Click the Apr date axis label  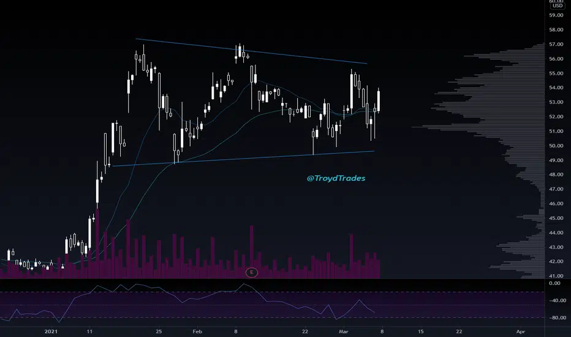point(521,331)
